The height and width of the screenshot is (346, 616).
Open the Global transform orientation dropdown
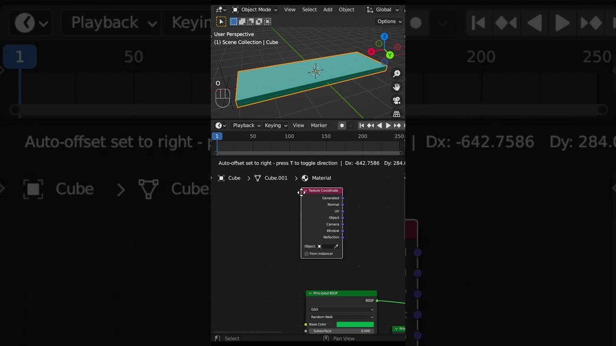[x=383, y=10]
